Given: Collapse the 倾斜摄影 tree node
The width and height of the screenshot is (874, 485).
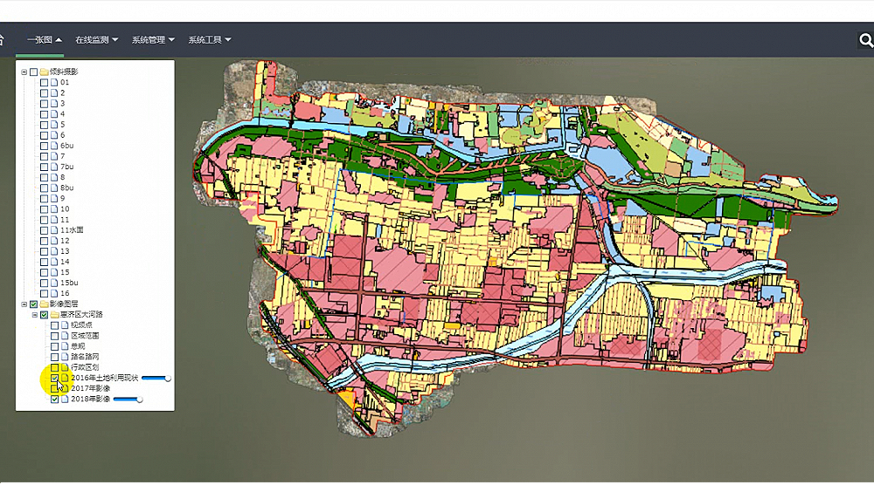Looking at the screenshot, I should 24,72.
